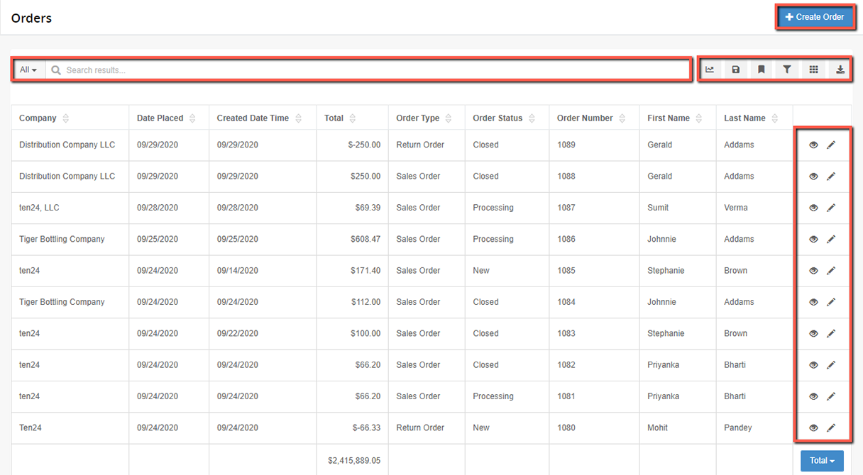Edit order 1081 with the pencil icon
The width and height of the screenshot is (863, 475).
click(x=831, y=396)
